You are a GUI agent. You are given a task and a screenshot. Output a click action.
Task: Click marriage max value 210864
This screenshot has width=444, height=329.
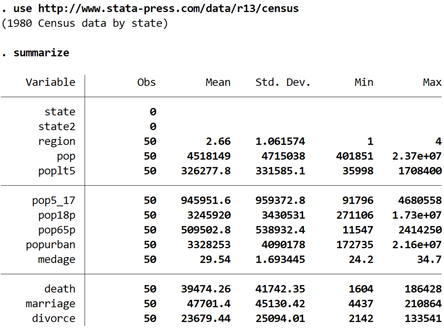click(x=423, y=303)
